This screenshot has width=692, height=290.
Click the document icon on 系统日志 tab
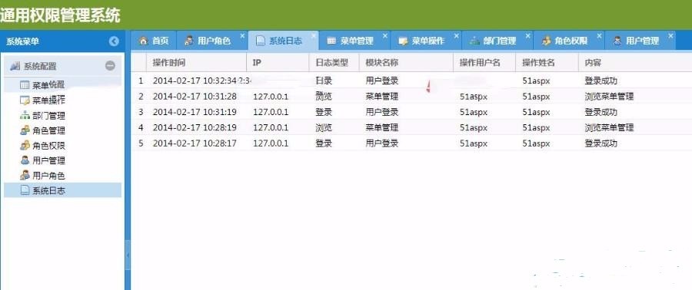tap(261, 41)
